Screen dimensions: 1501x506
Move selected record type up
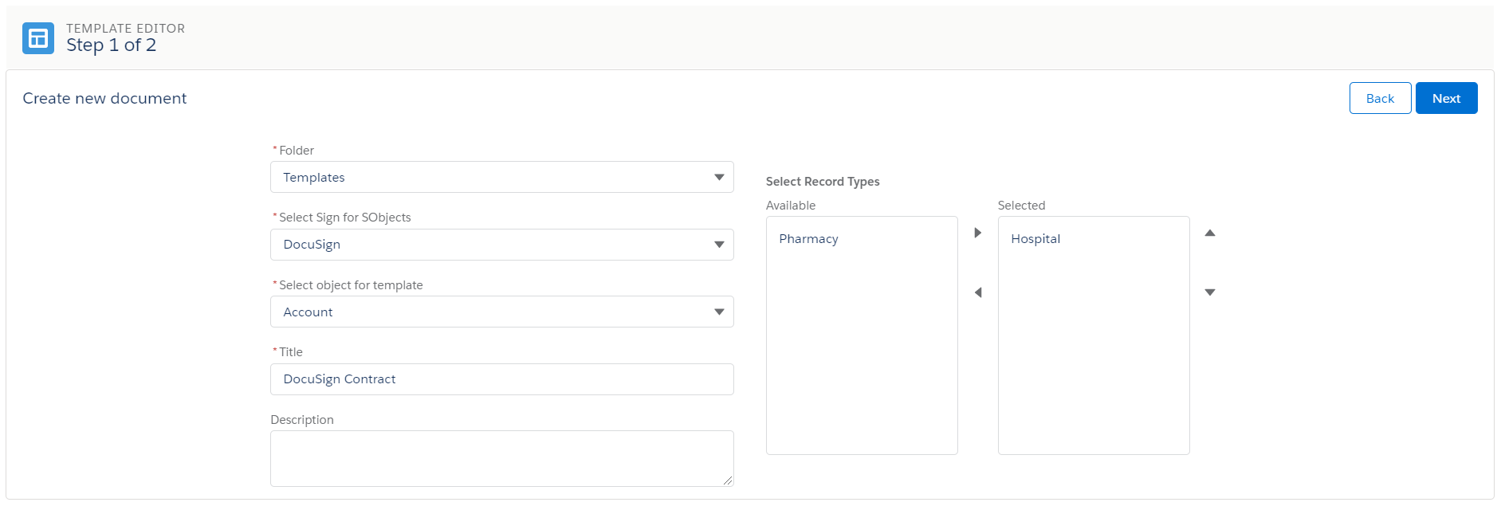tap(1209, 233)
